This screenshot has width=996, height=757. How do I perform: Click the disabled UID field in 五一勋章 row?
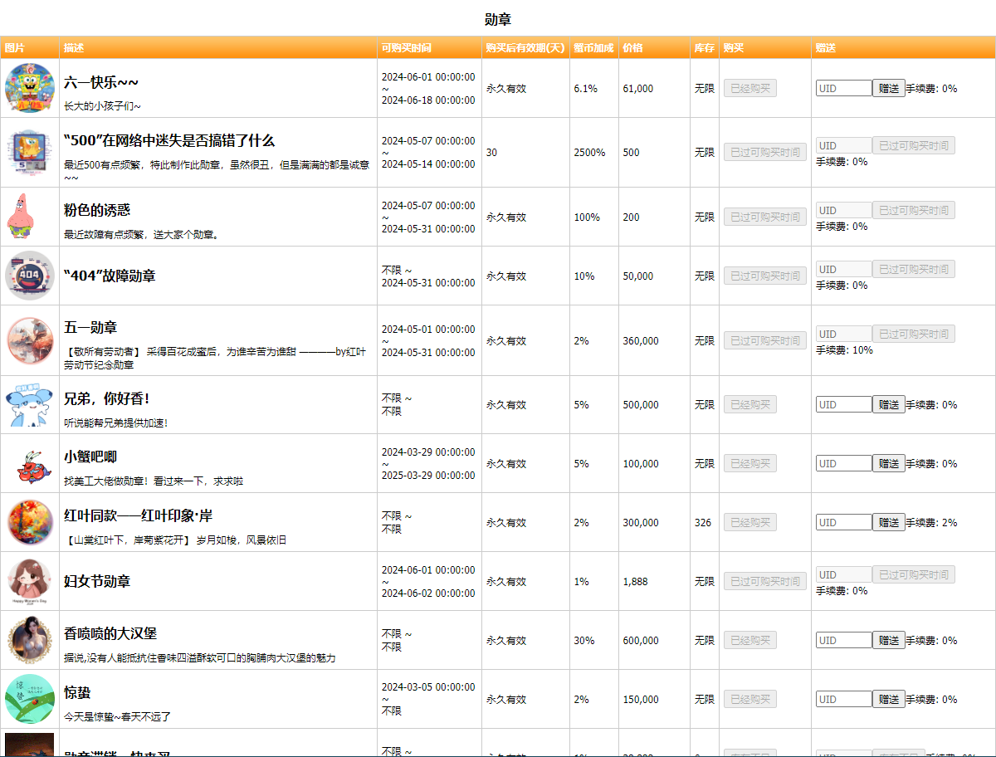click(x=844, y=334)
